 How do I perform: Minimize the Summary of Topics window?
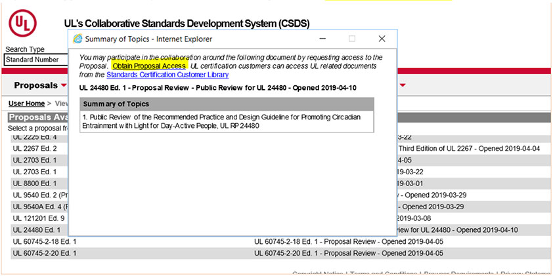(x=322, y=39)
